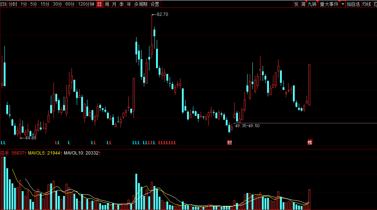
Task: Toggle the 均线 moving average button
Action: (x=367, y=4)
